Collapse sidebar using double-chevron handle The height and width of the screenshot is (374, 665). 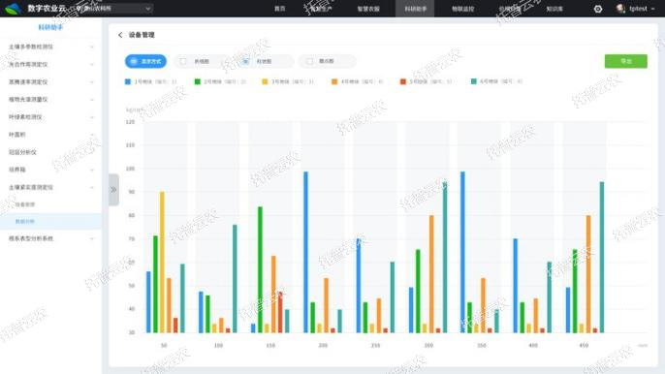coord(113,190)
